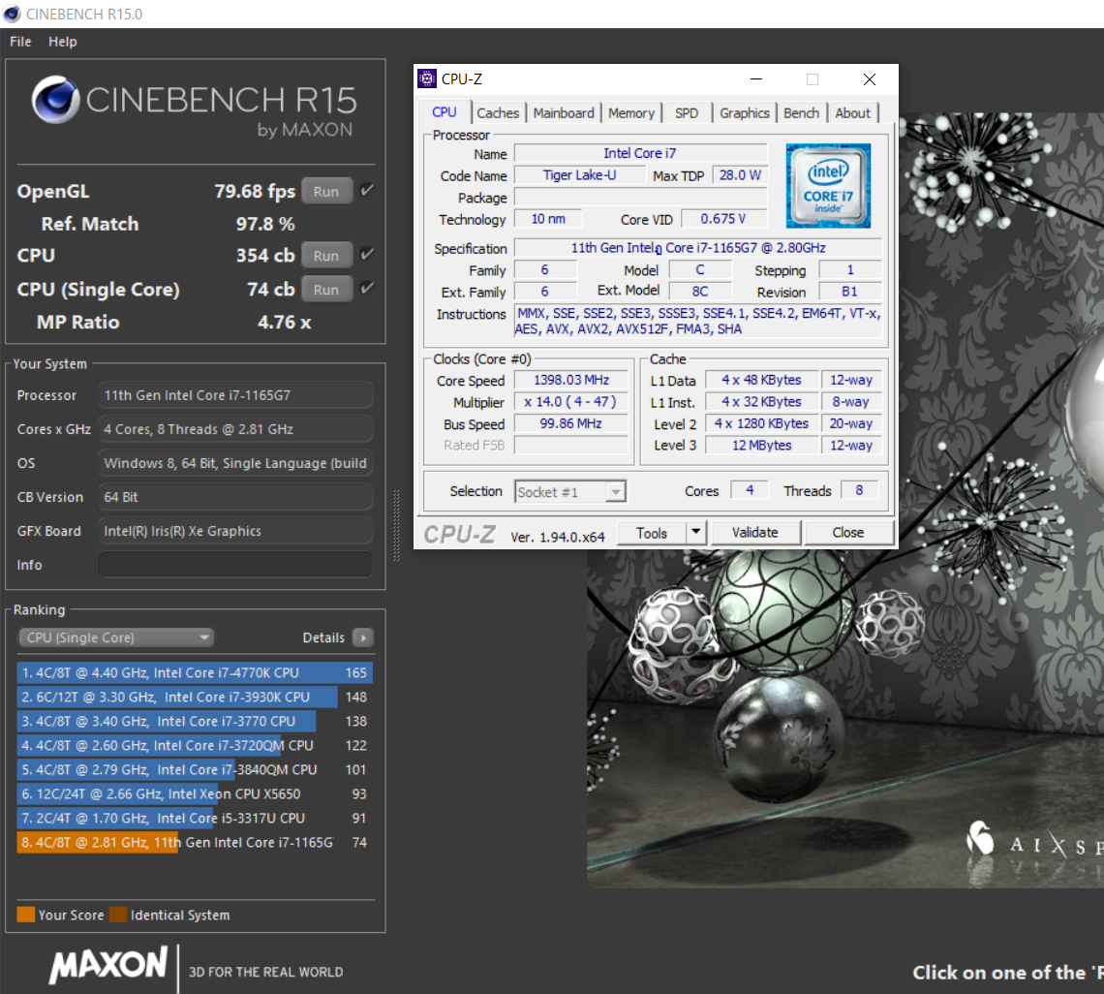Click the Close button in CPU-Z
Viewport: 1104px width, 994px height.
[848, 533]
